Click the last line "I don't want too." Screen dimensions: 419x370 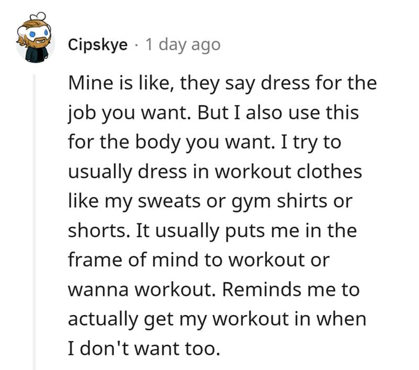point(141,348)
